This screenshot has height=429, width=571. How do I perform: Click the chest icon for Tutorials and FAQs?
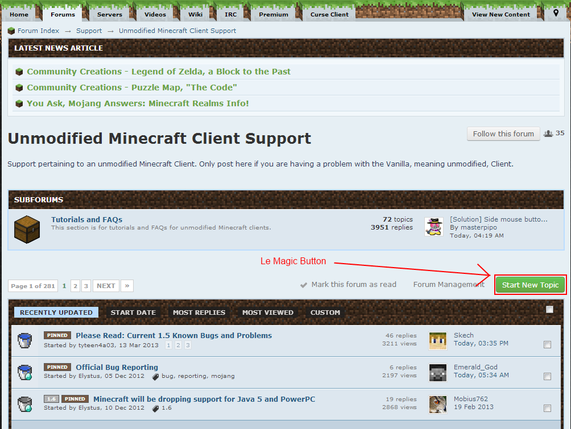(x=27, y=229)
